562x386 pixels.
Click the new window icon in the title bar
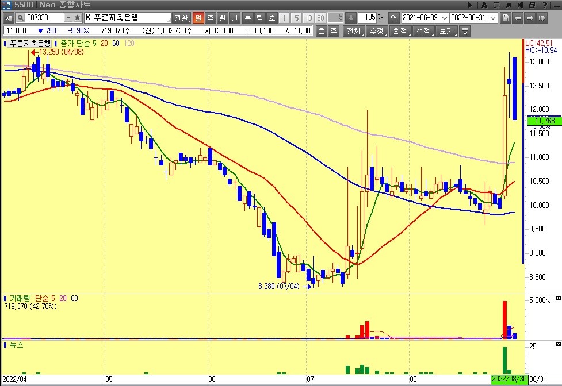(496, 5)
